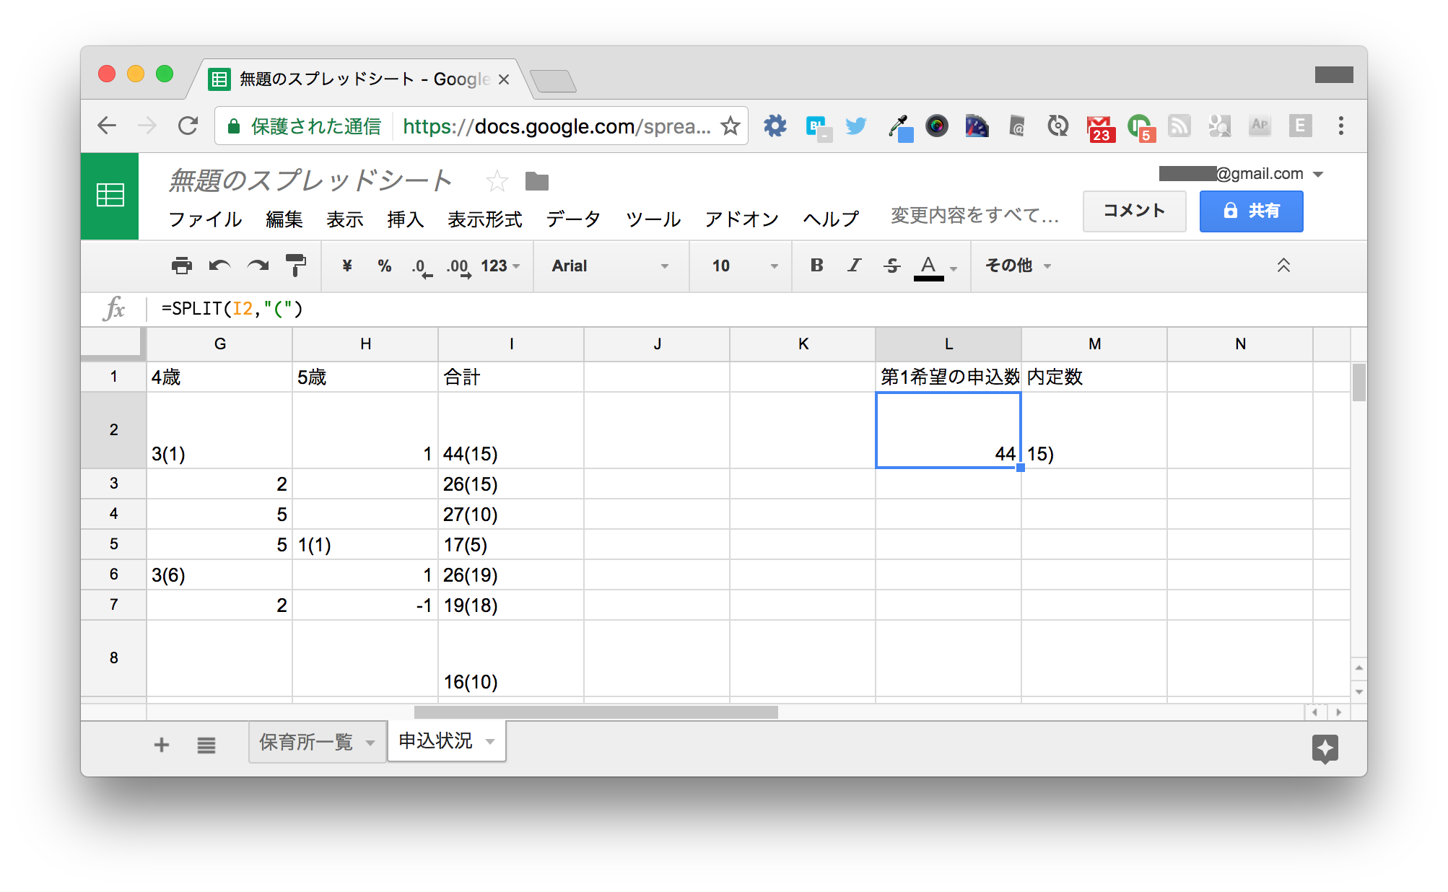The image size is (1448, 892).
Task: Click the horizontal scrollbar thumb
Action: pos(596,712)
